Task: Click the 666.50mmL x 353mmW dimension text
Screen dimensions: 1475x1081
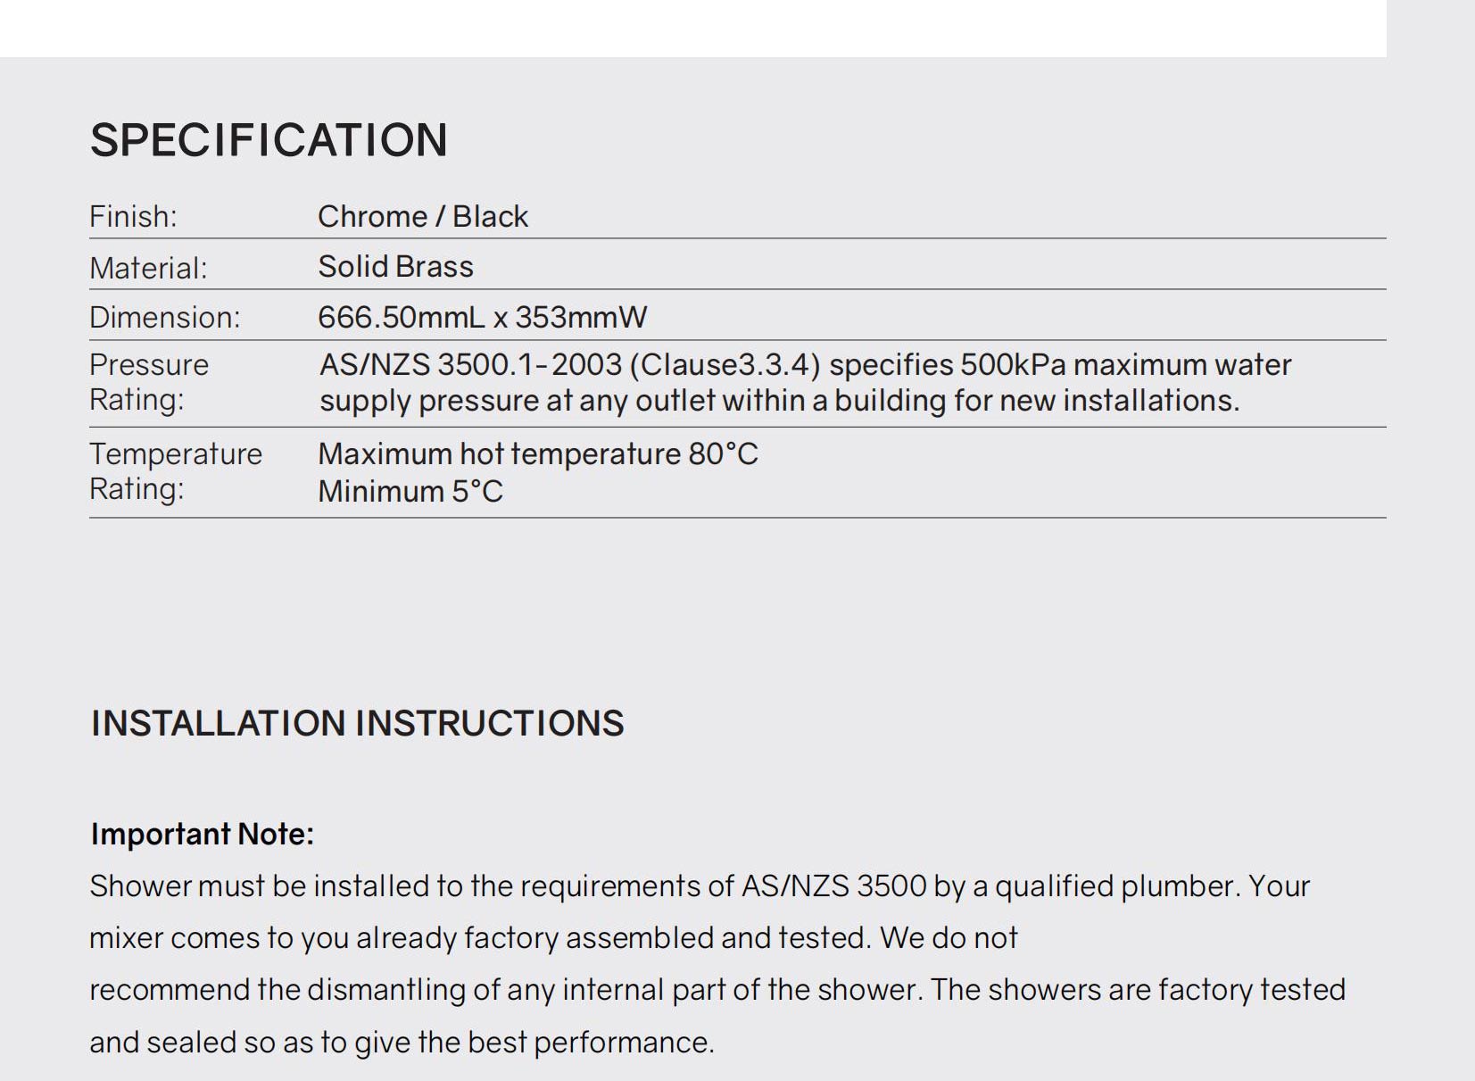Action: coord(482,318)
